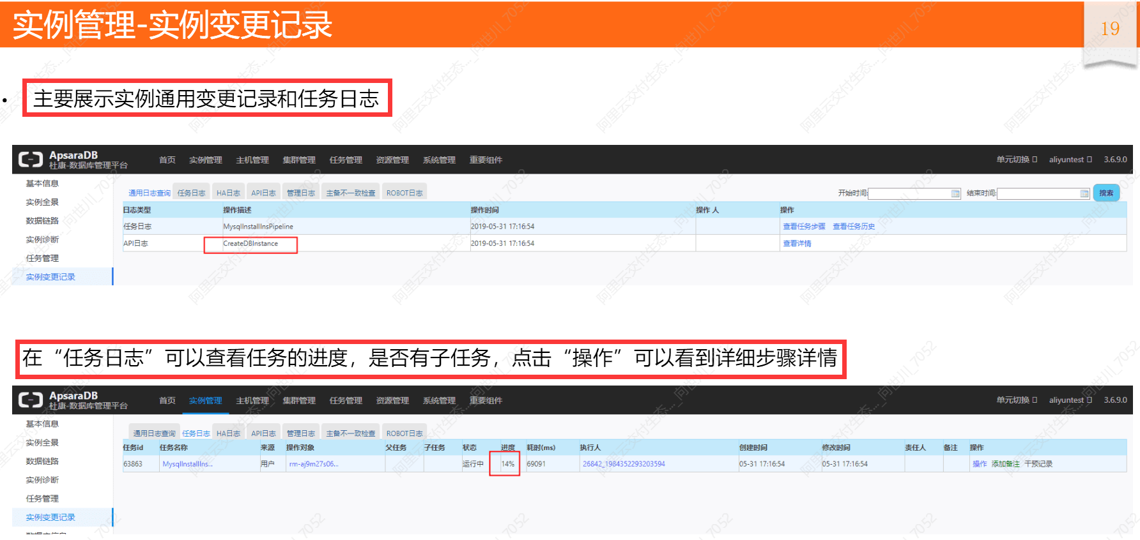This screenshot has width=1140, height=540.
Task: Select ROBOT日志 tab in lower screenshot
Action: tap(404, 433)
